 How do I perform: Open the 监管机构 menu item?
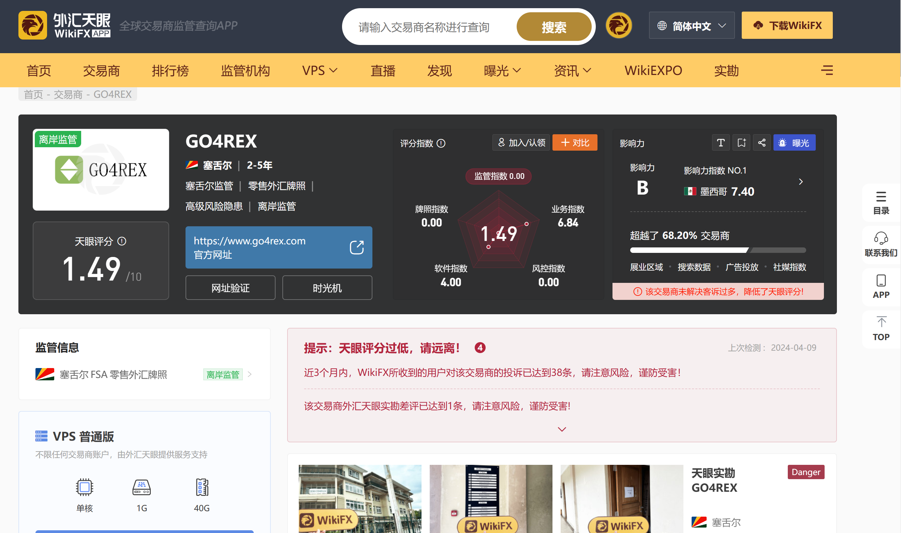[245, 71]
